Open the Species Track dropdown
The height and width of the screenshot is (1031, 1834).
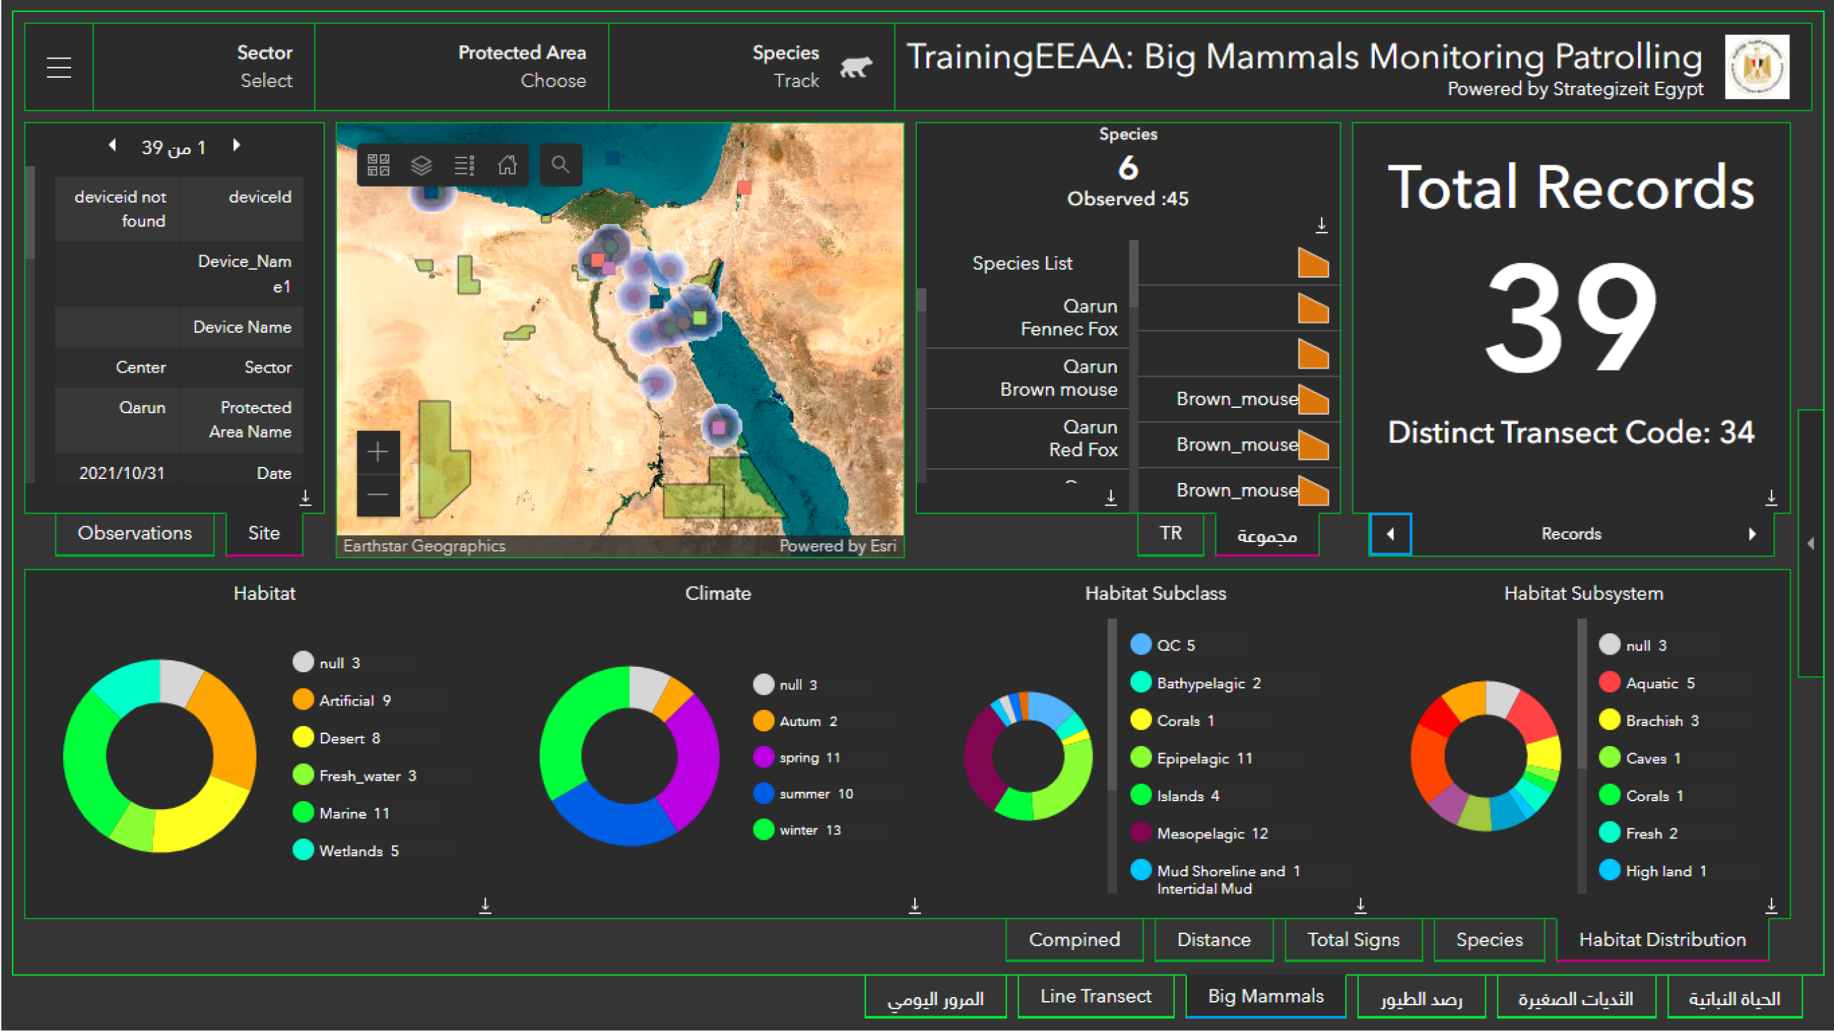(751, 67)
